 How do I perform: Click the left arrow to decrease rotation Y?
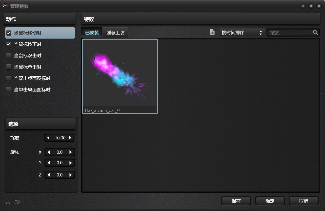(48, 163)
